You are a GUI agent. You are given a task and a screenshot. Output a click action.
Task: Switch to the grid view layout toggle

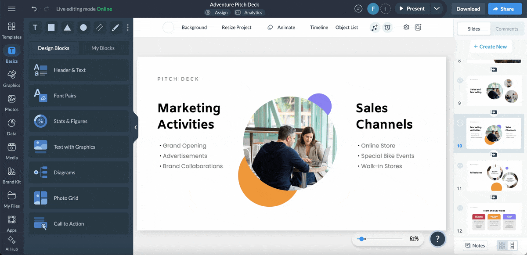point(502,246)
